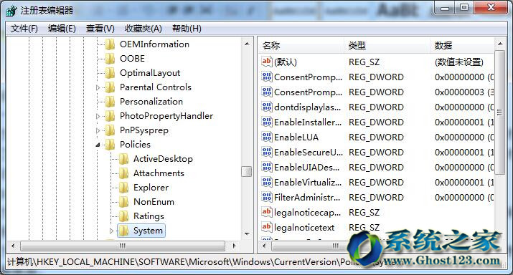Click the Parental Controls folder icon
This screenshot has width=513, height=275.
pyautogui.click(x=110, y=87)
